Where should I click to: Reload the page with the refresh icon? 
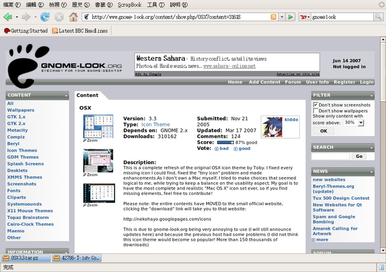[45, 17]
